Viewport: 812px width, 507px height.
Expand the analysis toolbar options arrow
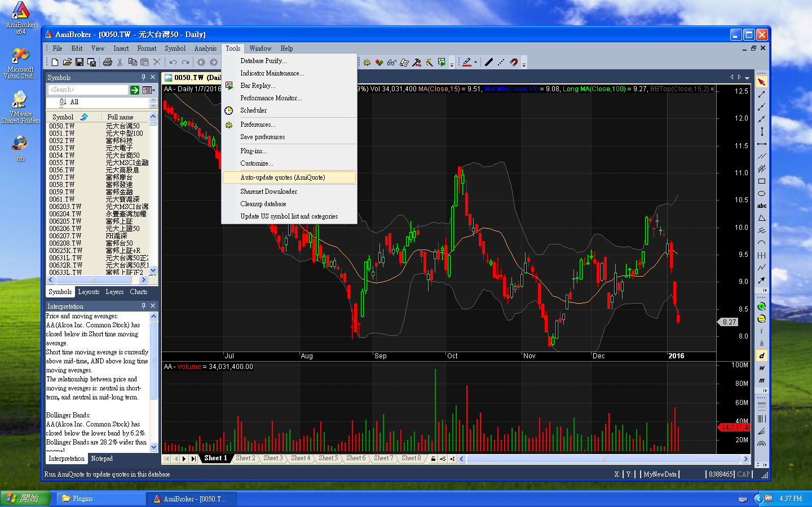(452, 65)
